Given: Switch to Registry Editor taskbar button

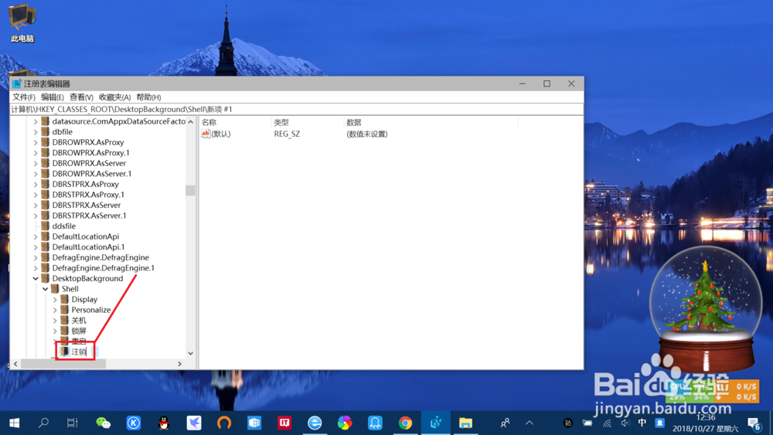Looking at the screenshot, I should (436, 423).
